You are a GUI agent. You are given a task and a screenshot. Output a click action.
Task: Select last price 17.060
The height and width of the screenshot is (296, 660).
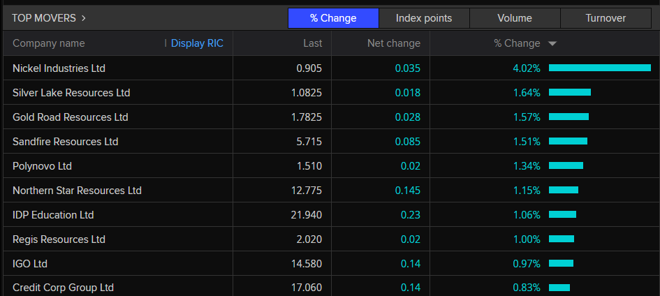click(307, 288)
